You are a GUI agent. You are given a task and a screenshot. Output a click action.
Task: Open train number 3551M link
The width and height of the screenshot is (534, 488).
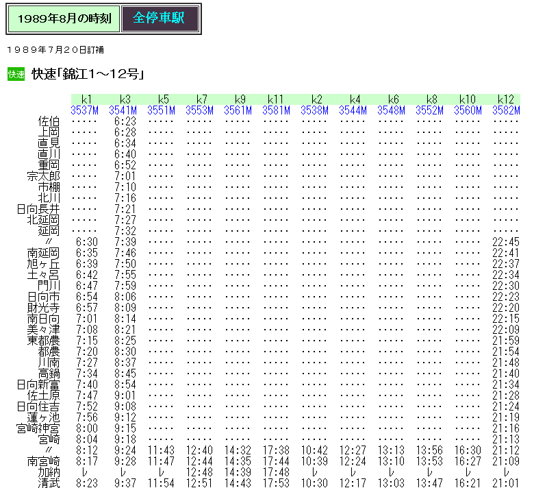(161, 110)
